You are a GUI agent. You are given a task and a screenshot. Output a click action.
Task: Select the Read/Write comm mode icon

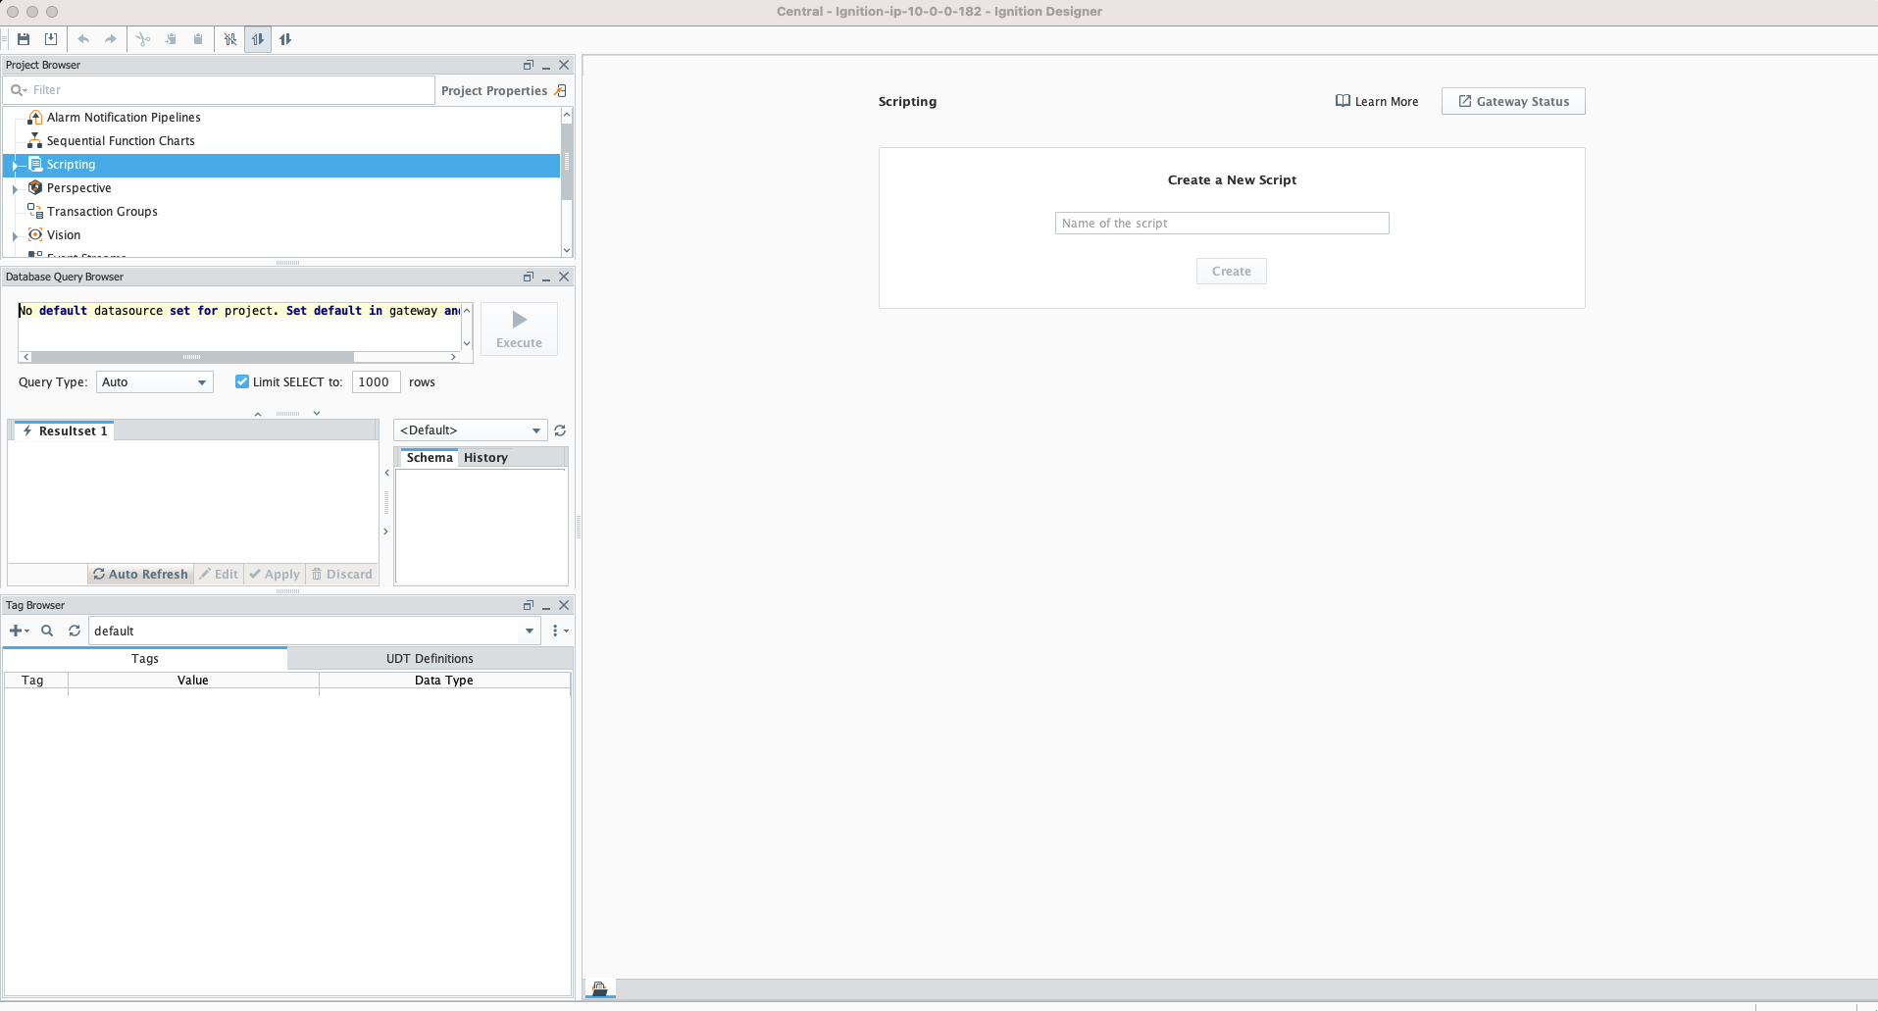pyautogui.click(x=285, y=39)
